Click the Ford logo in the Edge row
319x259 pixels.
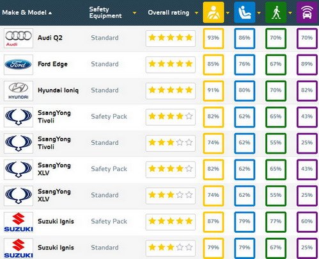(x=19, y=65)
